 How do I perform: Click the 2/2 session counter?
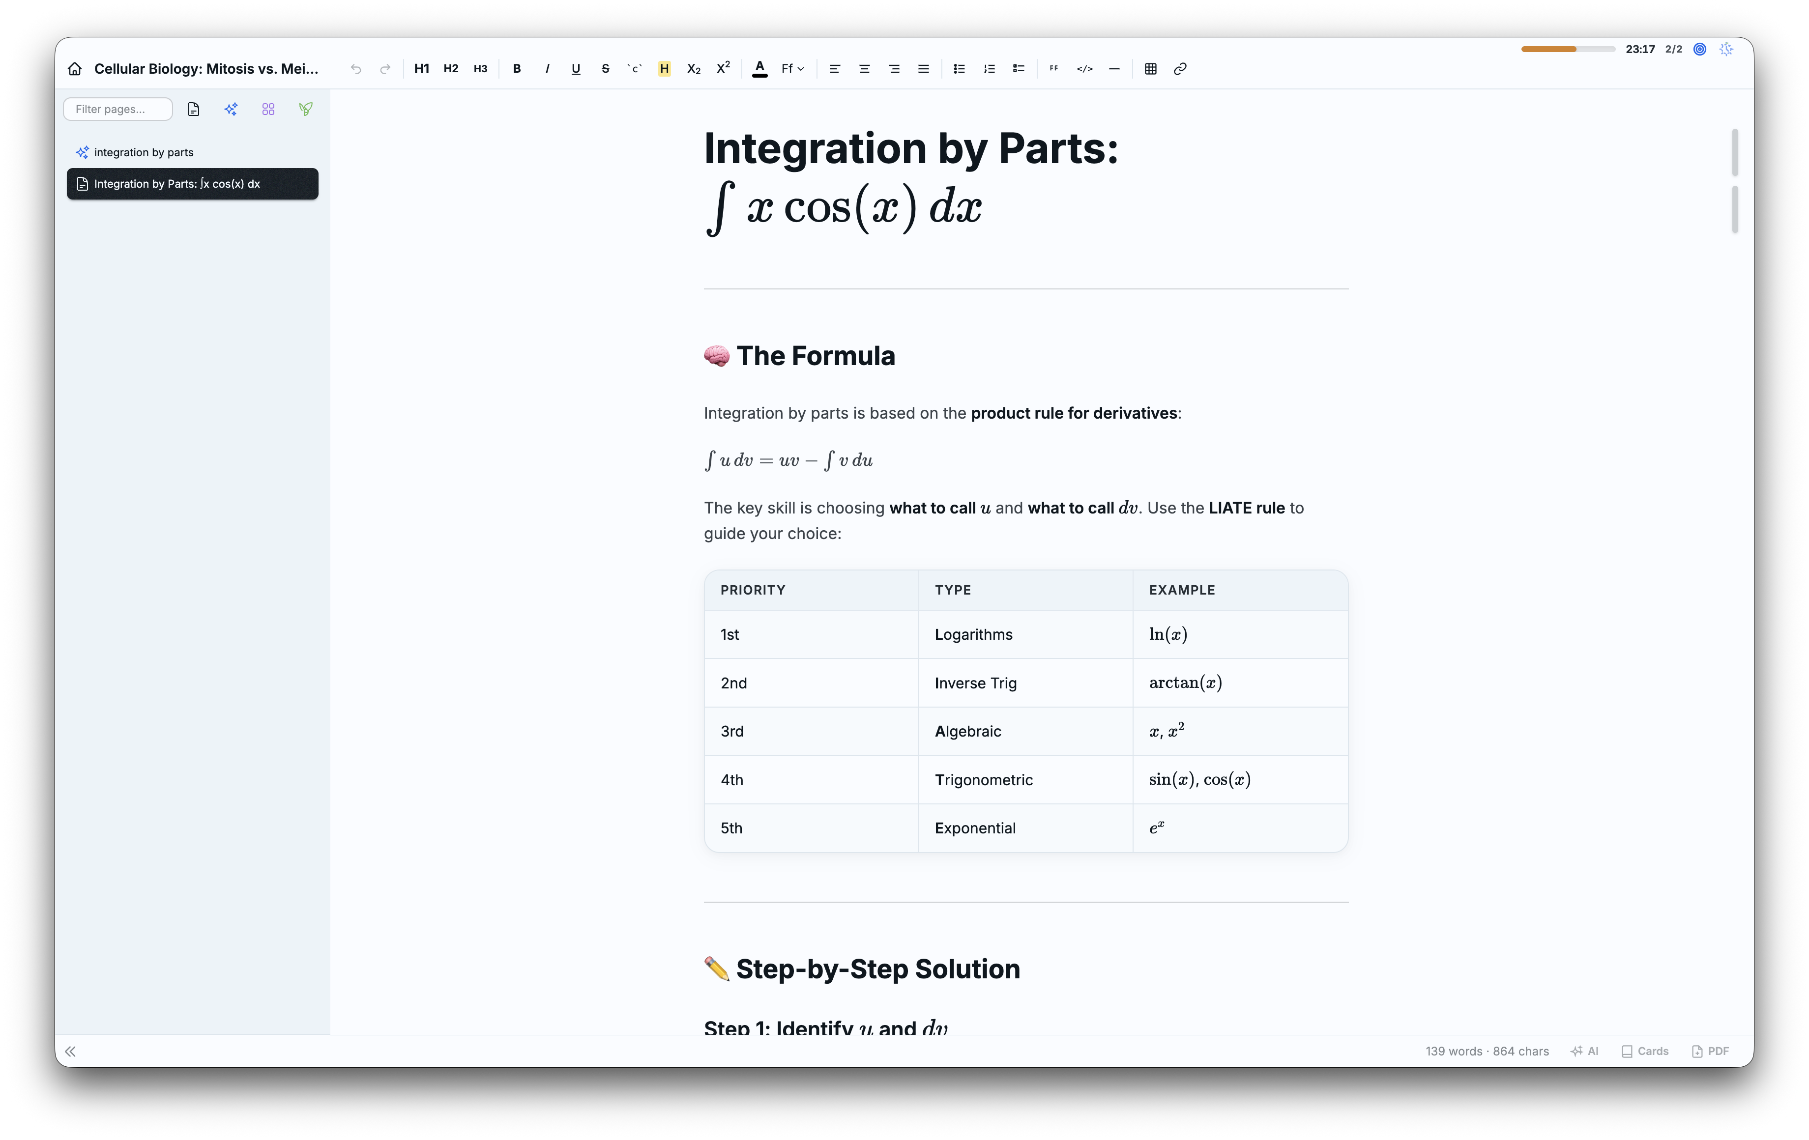1674,49
